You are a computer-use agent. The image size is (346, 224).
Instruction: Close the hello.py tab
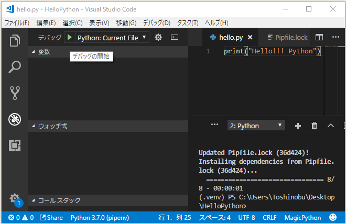[250, 37]
